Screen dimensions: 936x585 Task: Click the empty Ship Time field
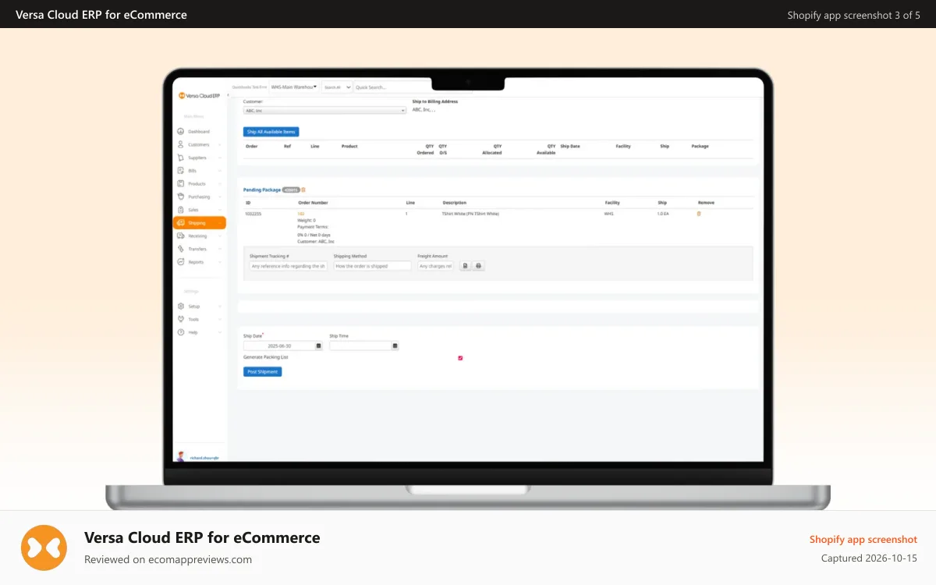tap(360, 346)
